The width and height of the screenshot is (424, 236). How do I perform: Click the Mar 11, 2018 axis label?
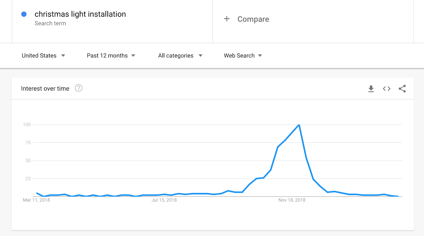[36, 200]
